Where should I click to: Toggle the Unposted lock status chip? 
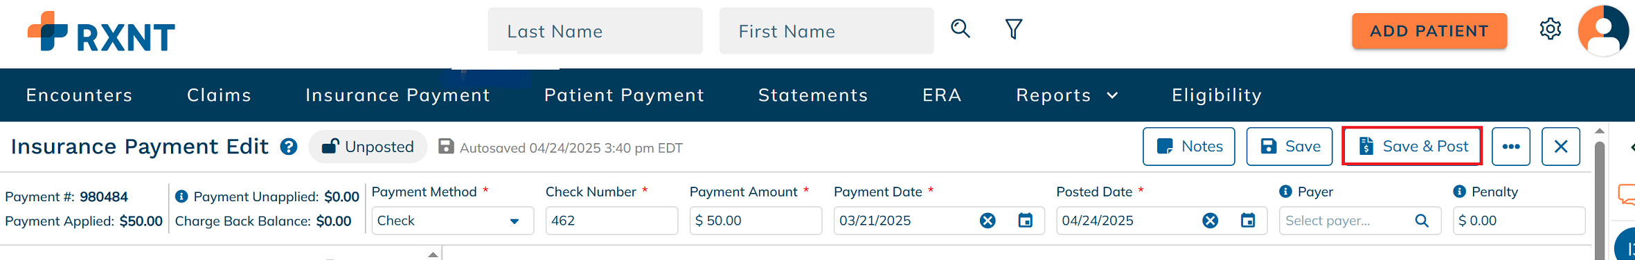(368, 147)
